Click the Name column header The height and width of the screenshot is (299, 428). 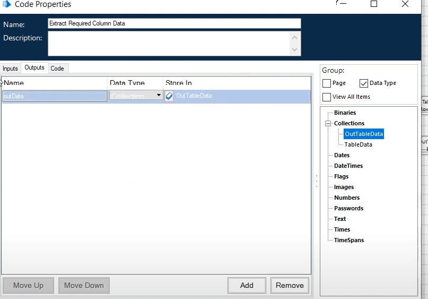54,83
